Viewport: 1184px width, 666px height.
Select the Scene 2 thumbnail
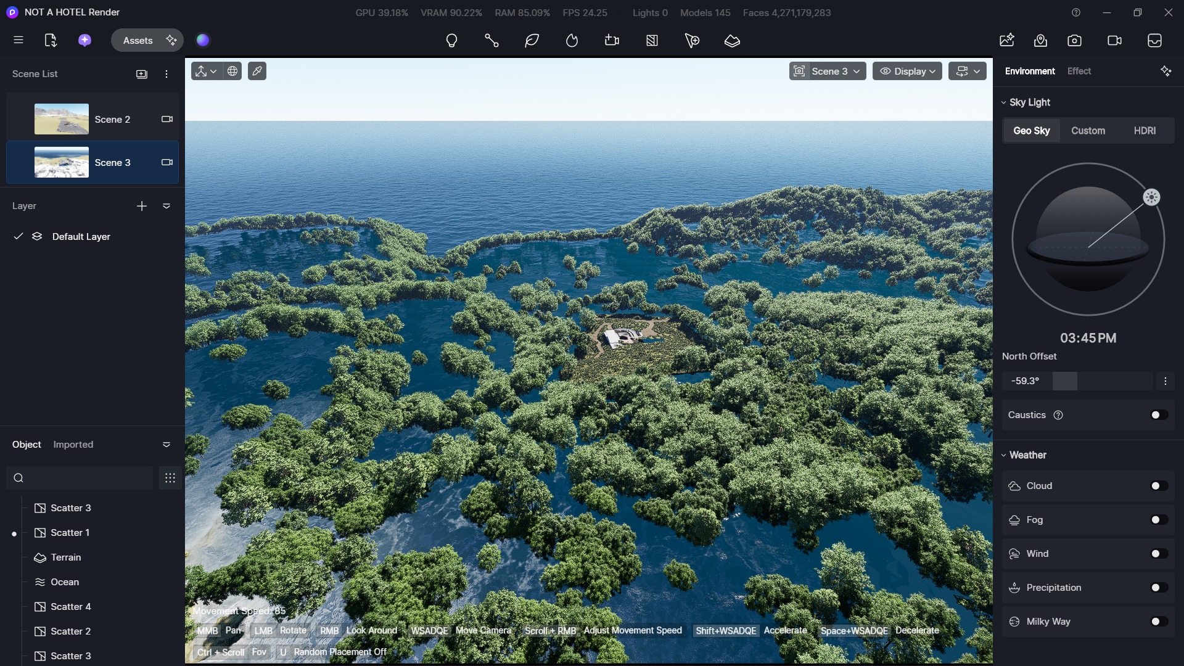62,119
